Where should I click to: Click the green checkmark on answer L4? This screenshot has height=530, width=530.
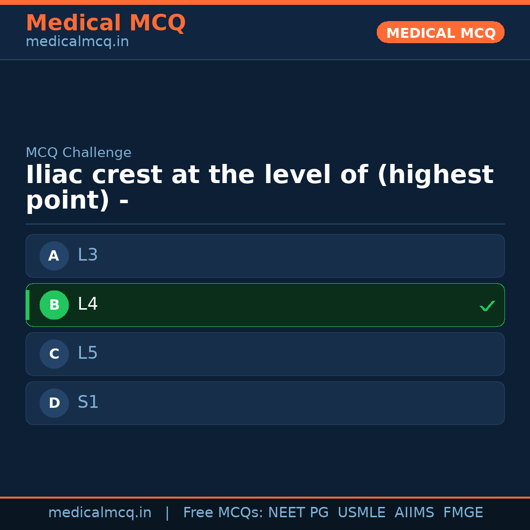point(487,306)
